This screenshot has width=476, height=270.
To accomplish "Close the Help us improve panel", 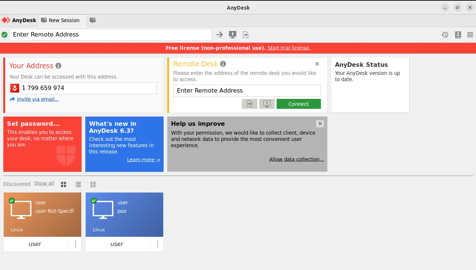I will [320, 124].
